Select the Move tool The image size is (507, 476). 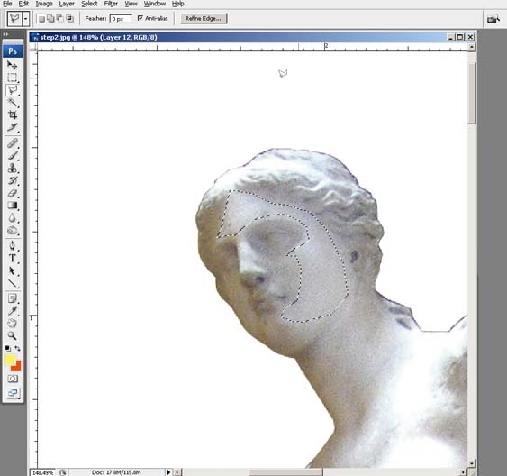(x=13, y=65)
